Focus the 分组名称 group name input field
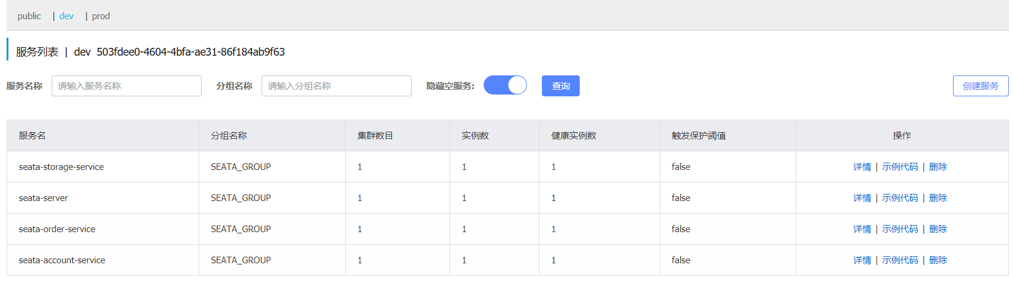The height and width of the screenshot is (283, 1013). (337, 86)
